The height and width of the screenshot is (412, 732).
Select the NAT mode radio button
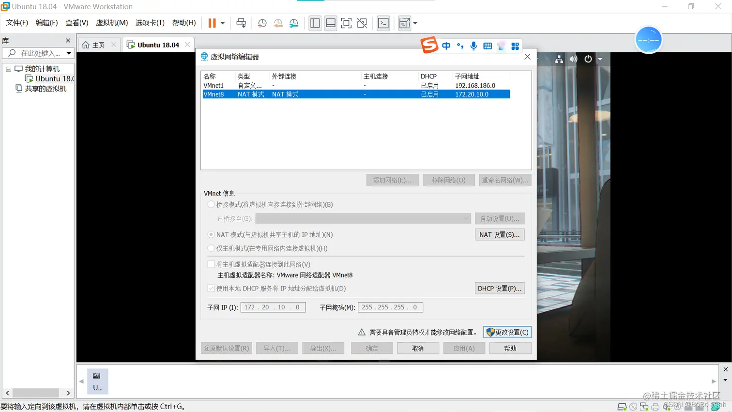(211, 234)
